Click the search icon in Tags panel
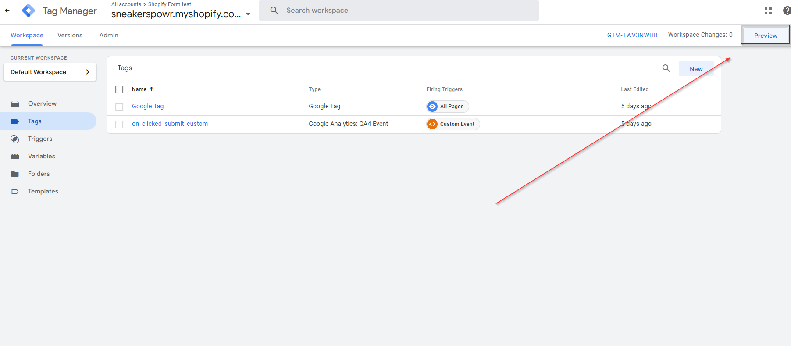The width and height of the screenshot is (791, 346). point(666,68)
